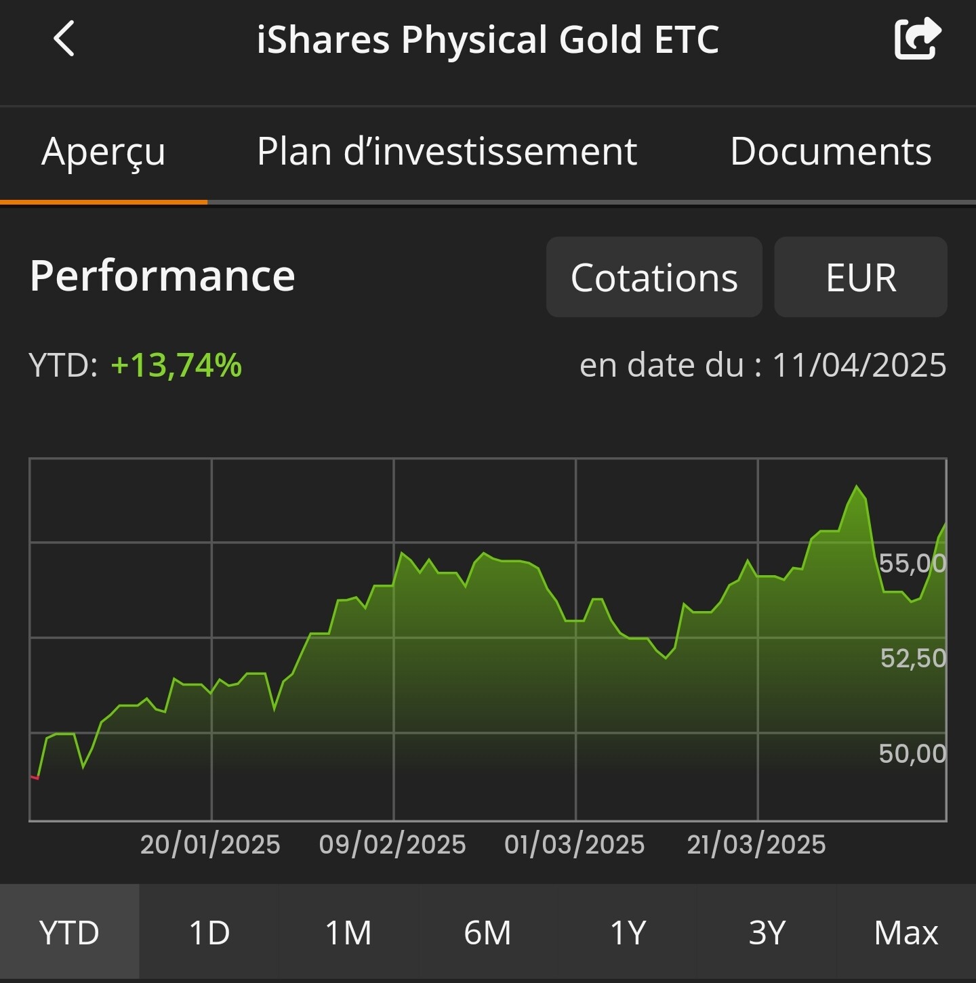
Task: Tap the 21/03/2025 date label
Action: [756, 845]
